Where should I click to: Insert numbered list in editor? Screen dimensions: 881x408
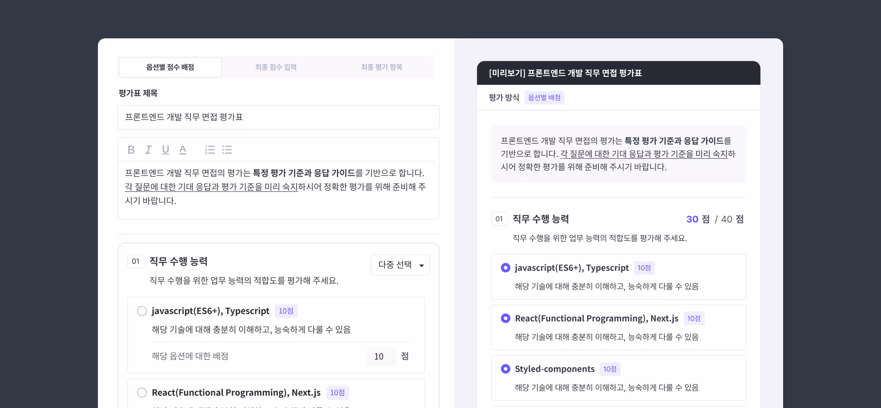[x=210, y=150]
